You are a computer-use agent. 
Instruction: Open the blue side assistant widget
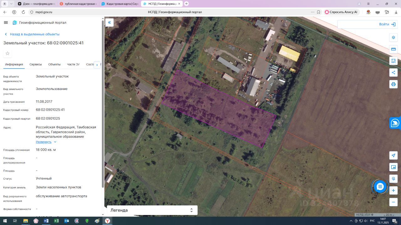(x=395, y=123)
